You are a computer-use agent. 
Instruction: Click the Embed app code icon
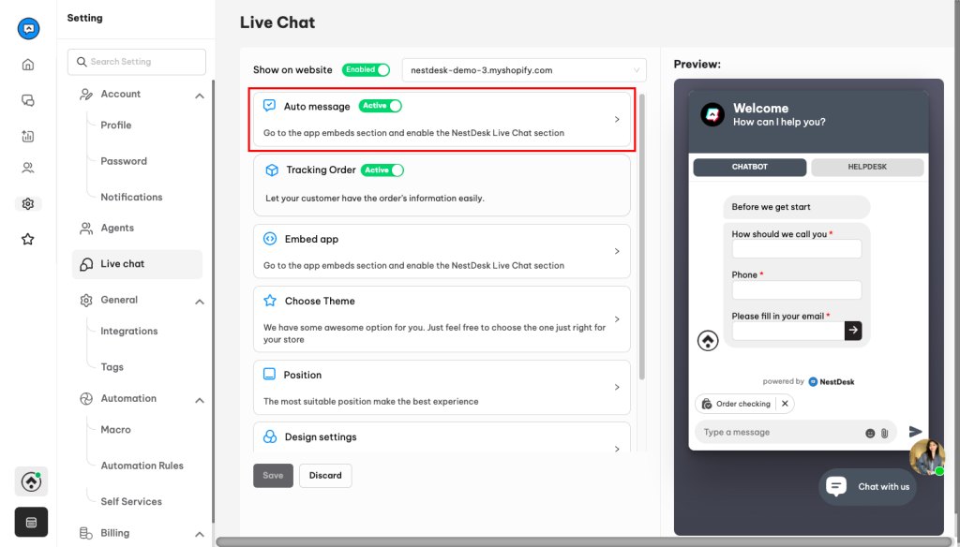click(270, 239)
